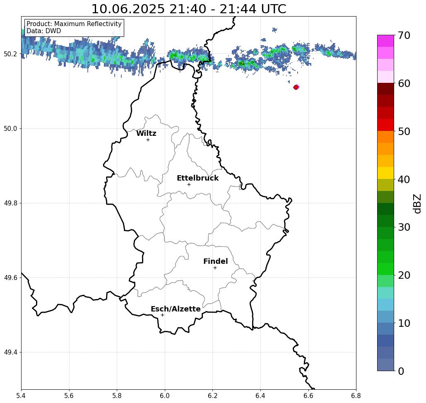This screenshot has height=403, width=426.
Task: Click the magenta swatch at colorbar top
Action: click(385, 41)
